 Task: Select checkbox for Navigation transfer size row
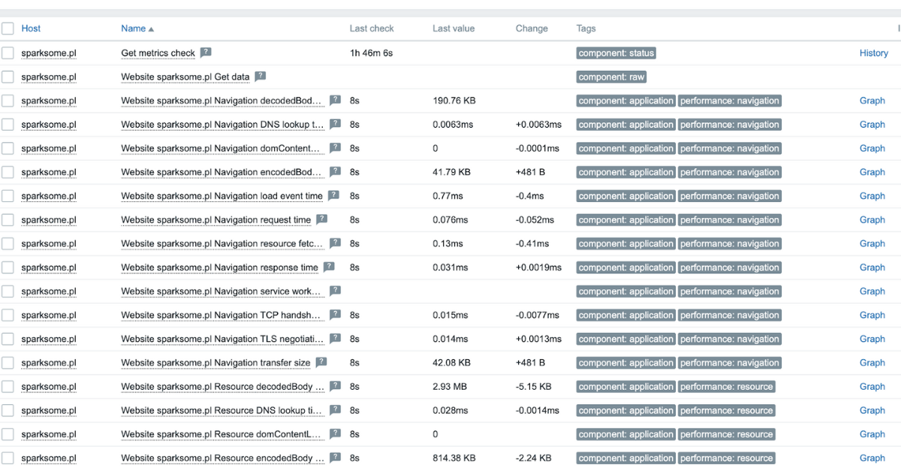coord(8,363)
